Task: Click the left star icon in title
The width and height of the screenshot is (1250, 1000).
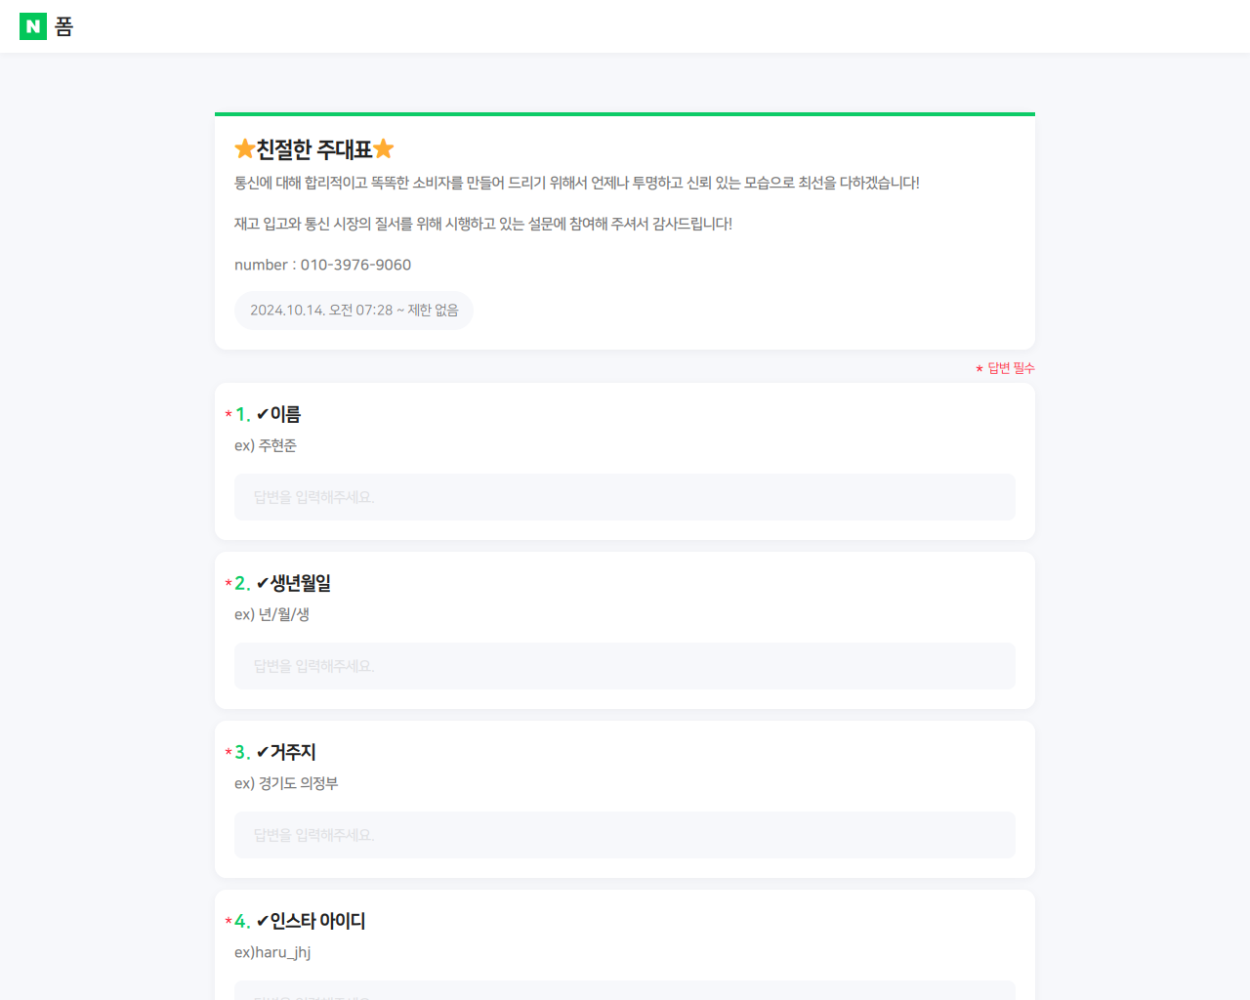Action: pos(245,148)
